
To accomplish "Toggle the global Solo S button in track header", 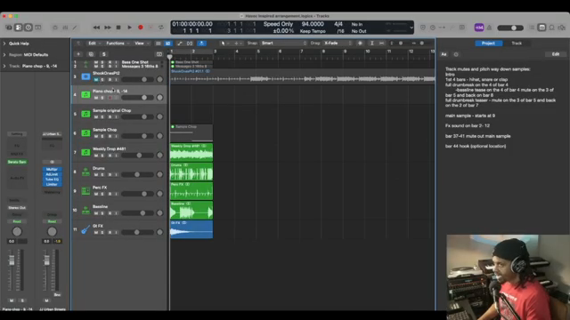I will click(103, 54).
